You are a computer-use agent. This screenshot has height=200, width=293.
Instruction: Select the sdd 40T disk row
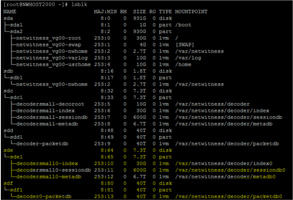6,130
